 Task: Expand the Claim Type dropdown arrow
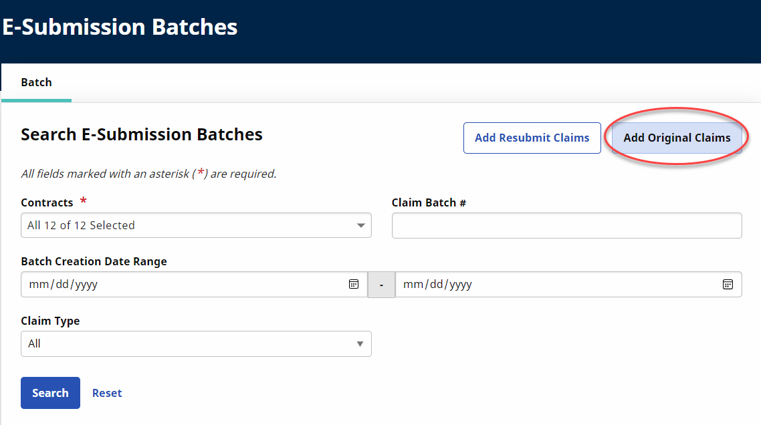tap(360, 344)
